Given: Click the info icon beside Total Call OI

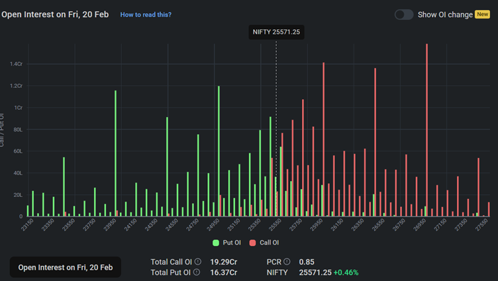Looking at the screenshot, I should point(197,262).
